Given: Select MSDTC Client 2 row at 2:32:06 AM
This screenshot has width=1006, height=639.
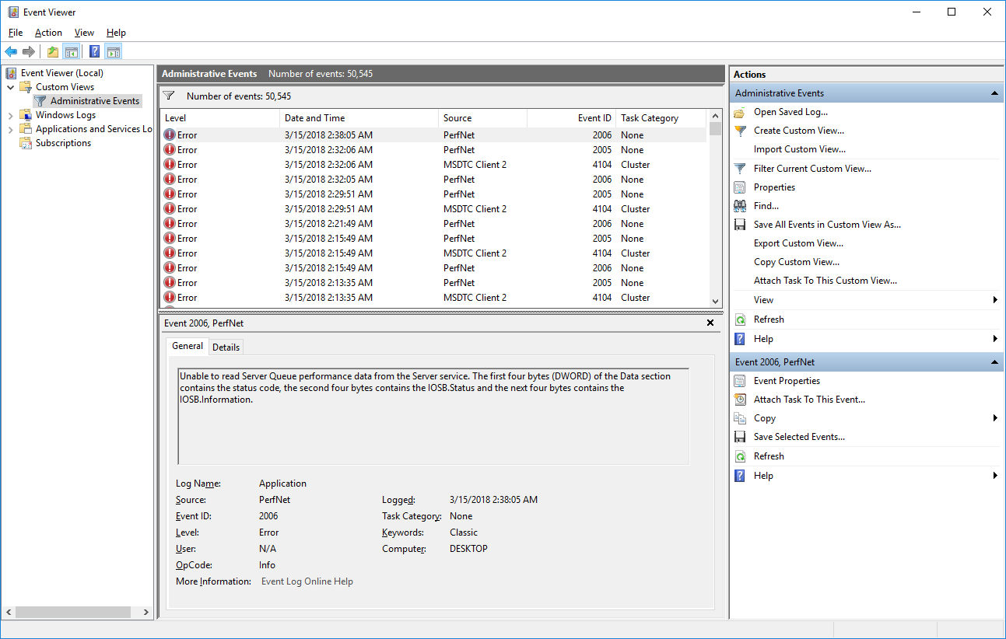Looking at the screenshot, I should (x=434, y=165).
